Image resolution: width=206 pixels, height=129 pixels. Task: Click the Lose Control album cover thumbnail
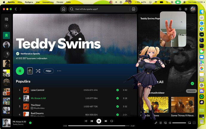pyautogui.click(x=26, y=90)
